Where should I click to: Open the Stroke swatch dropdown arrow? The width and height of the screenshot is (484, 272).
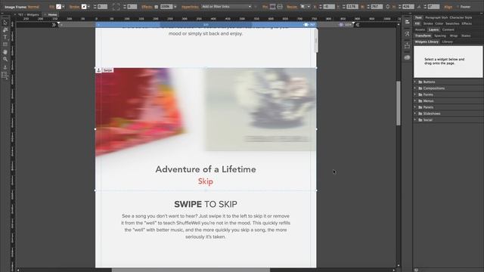88,7
